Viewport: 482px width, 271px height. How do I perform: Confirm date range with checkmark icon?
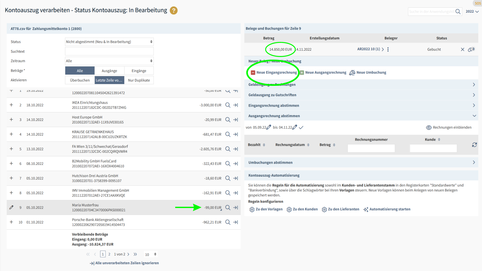pos(301,127)
